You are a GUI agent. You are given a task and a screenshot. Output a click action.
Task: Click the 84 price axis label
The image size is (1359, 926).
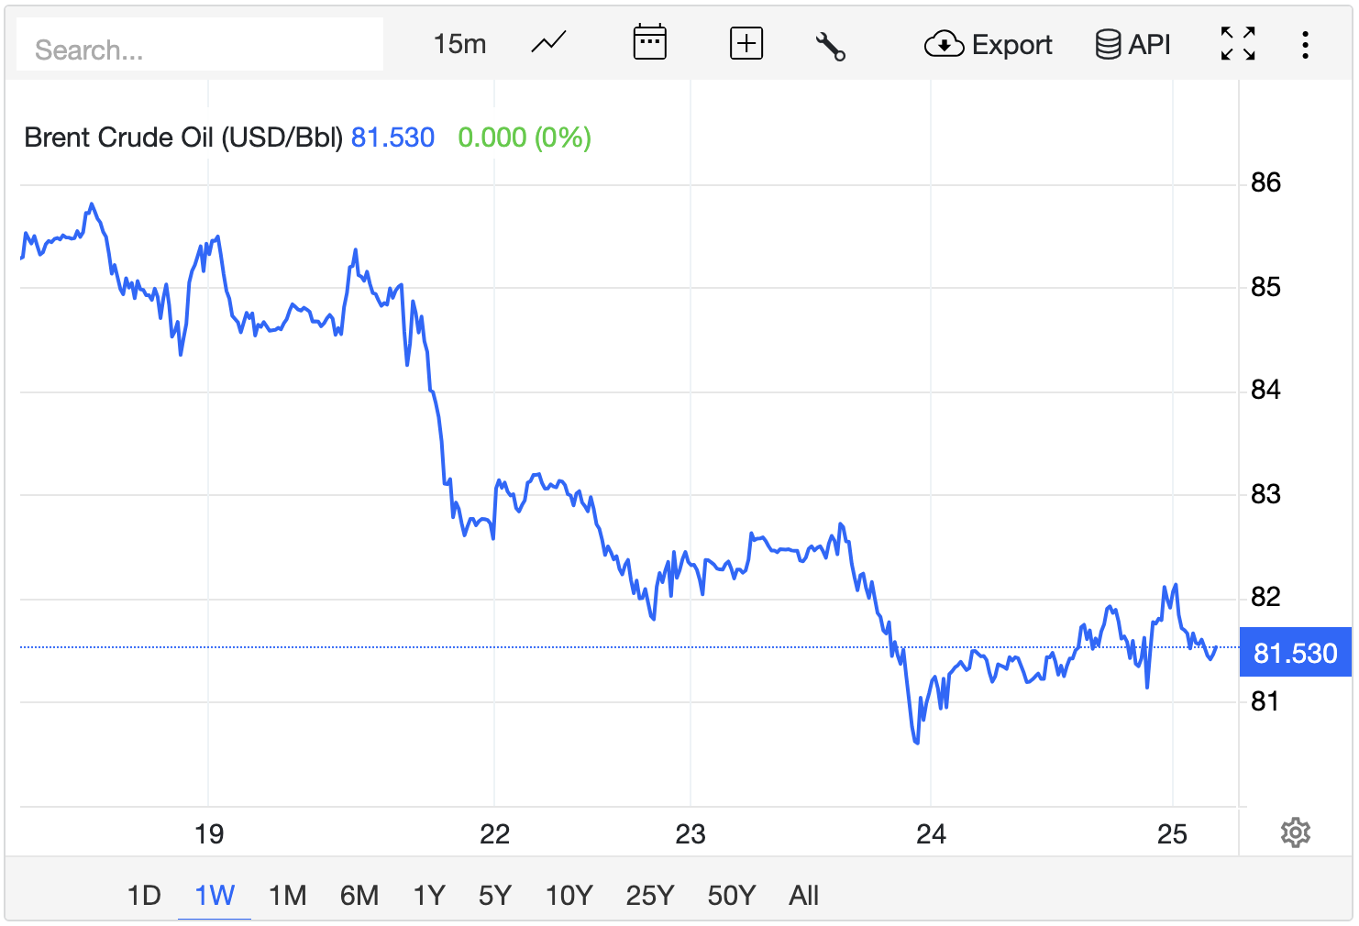1265,390
